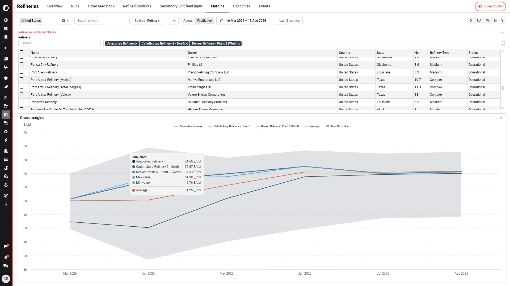Open the United States country dropdown arrow

click(68, 21)
